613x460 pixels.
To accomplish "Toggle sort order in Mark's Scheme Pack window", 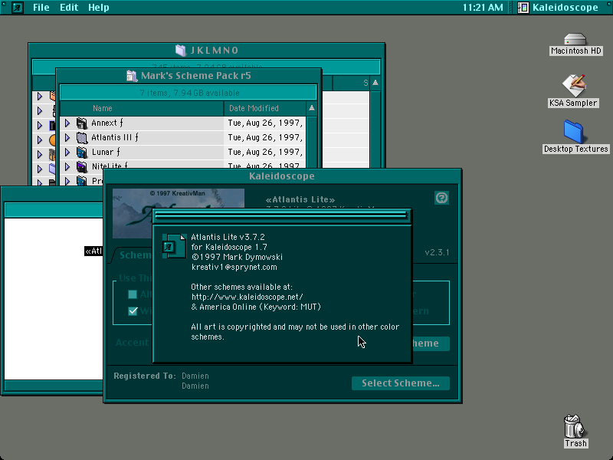I will click(312, 108).
